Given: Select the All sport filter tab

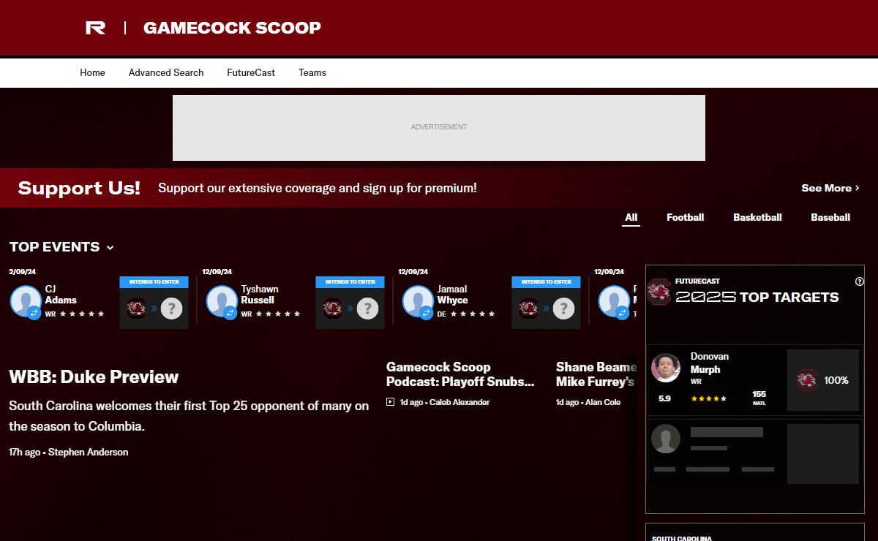Looking at the screenshot, I should click(631, 217).
